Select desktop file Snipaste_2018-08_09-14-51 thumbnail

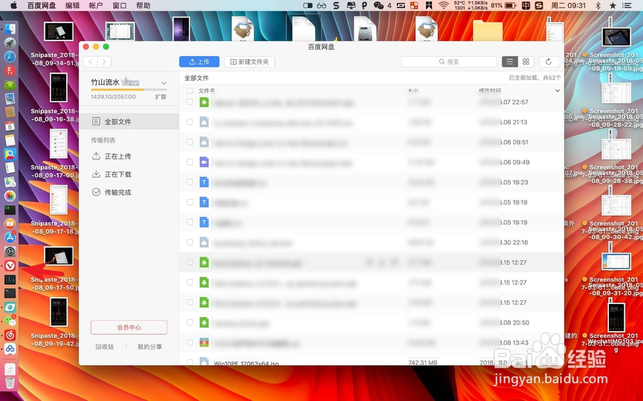click(x=59, y=31)
